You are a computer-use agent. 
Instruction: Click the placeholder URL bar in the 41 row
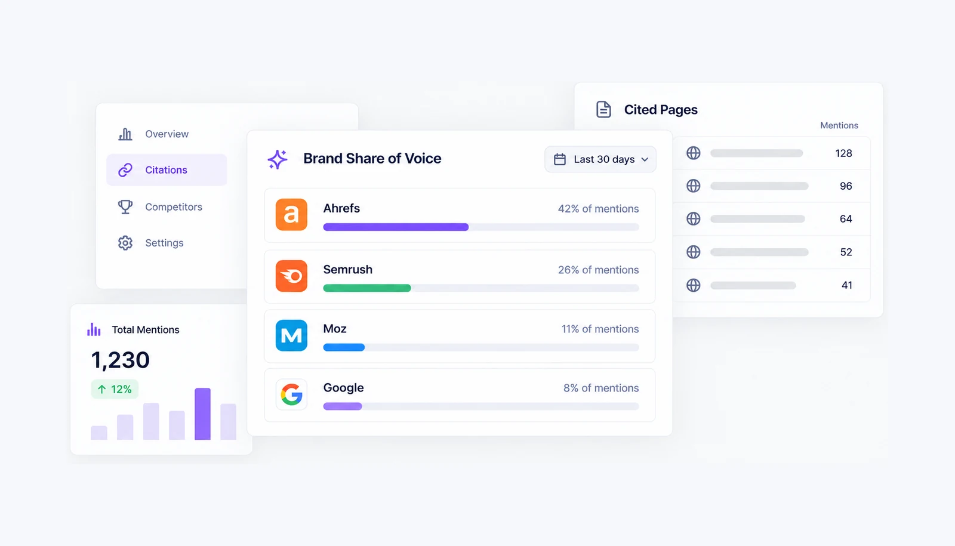(753, 285)
